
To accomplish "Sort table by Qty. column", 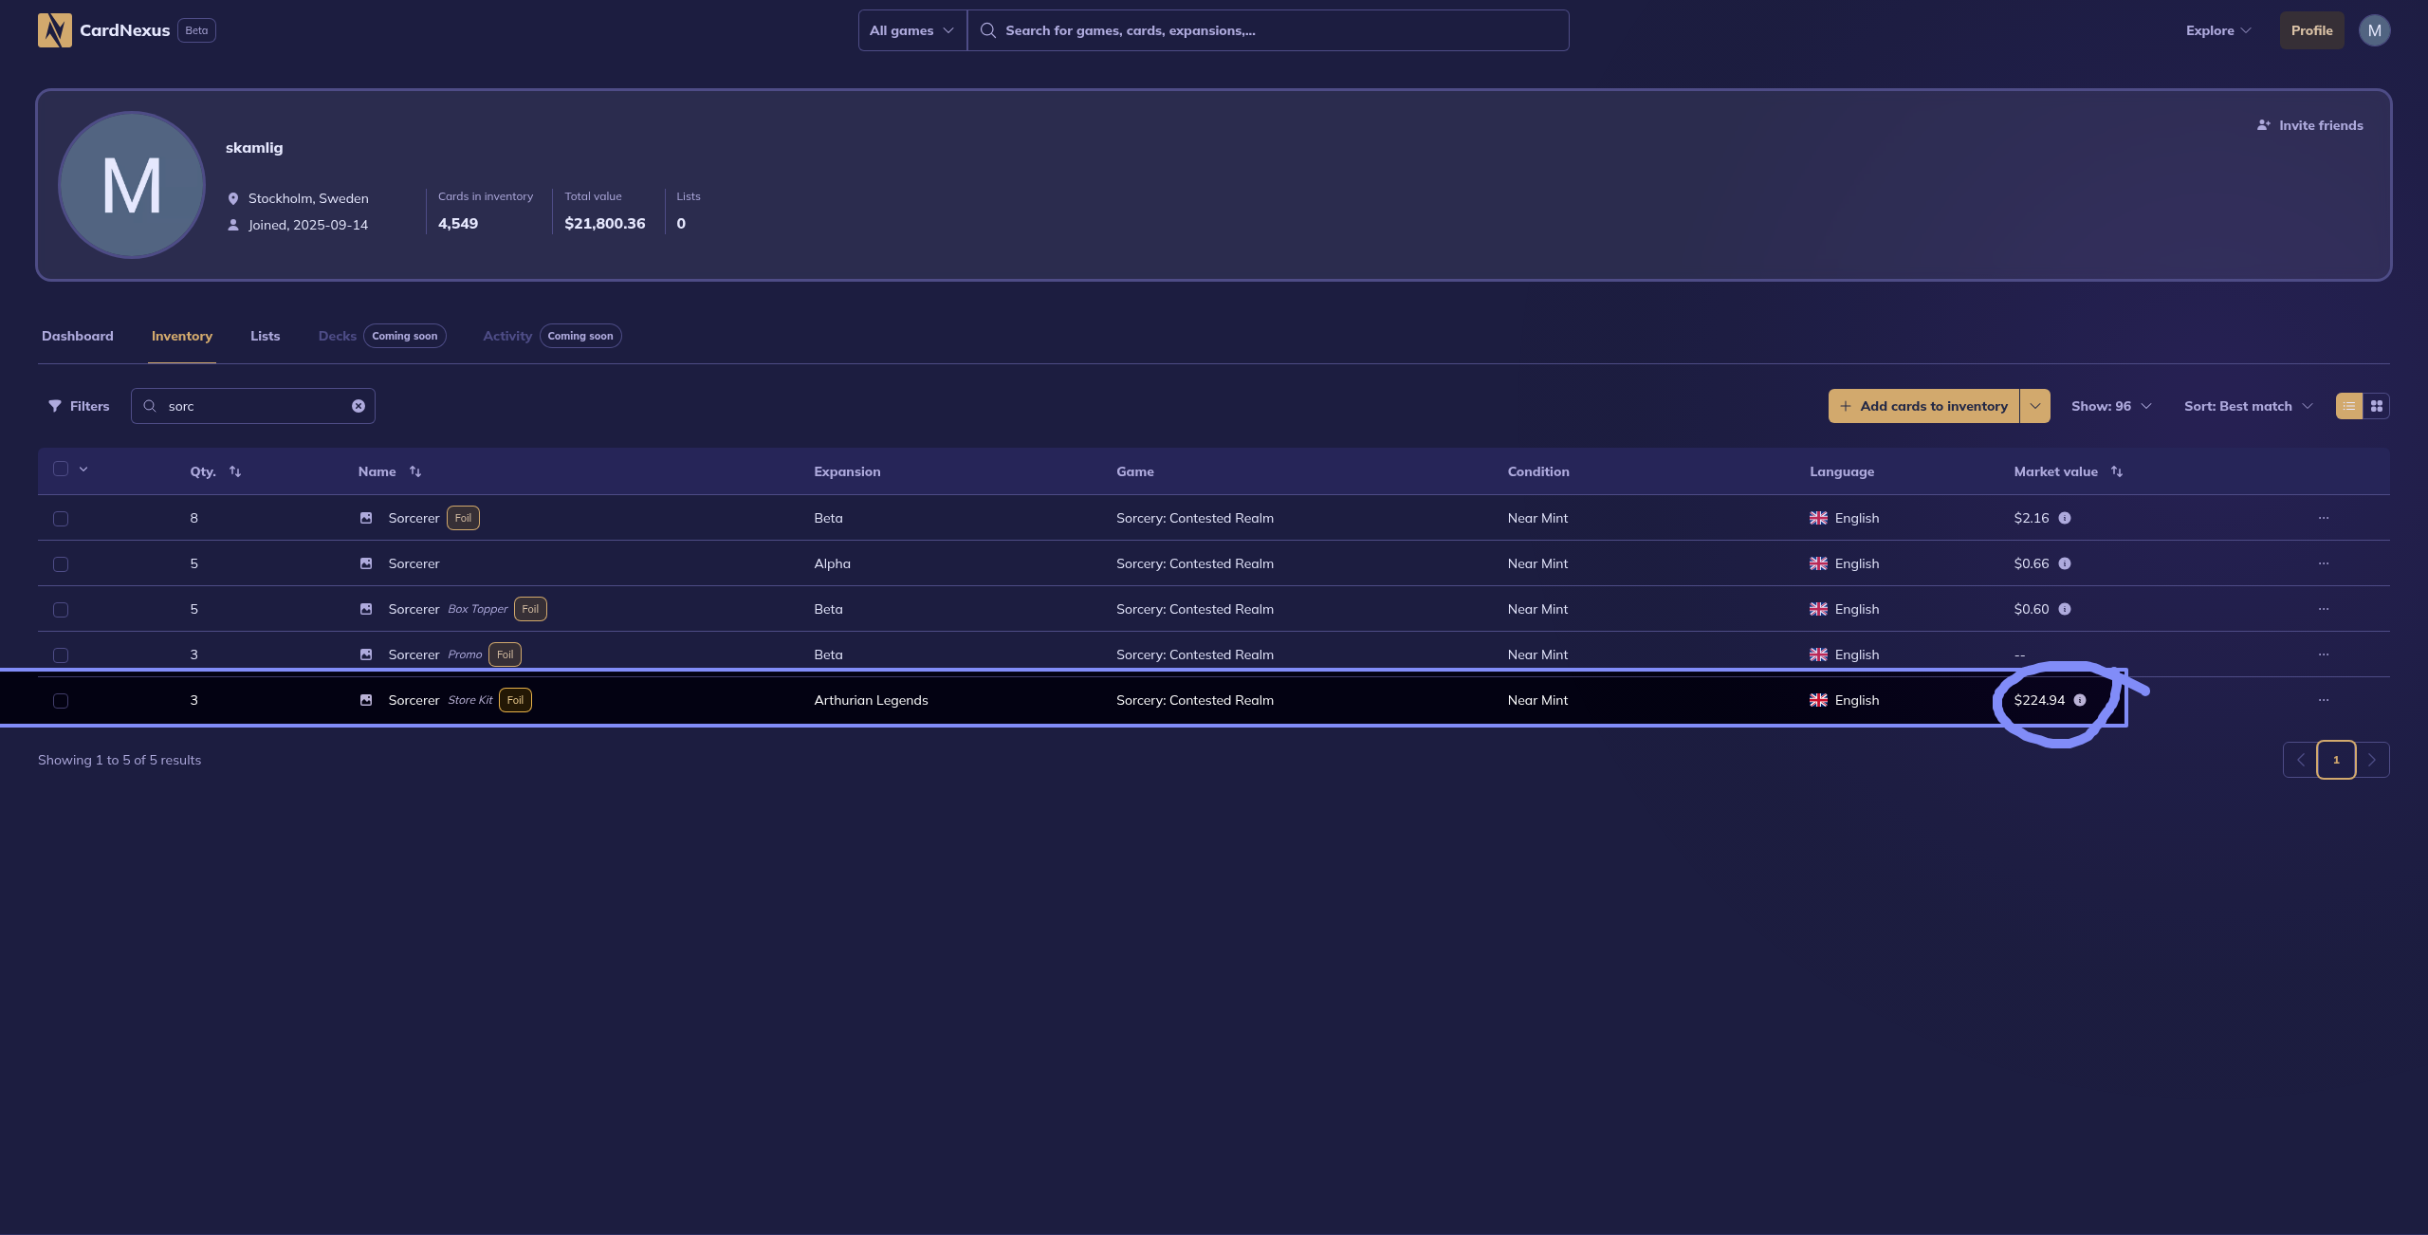I will click(x=235, y=471).
